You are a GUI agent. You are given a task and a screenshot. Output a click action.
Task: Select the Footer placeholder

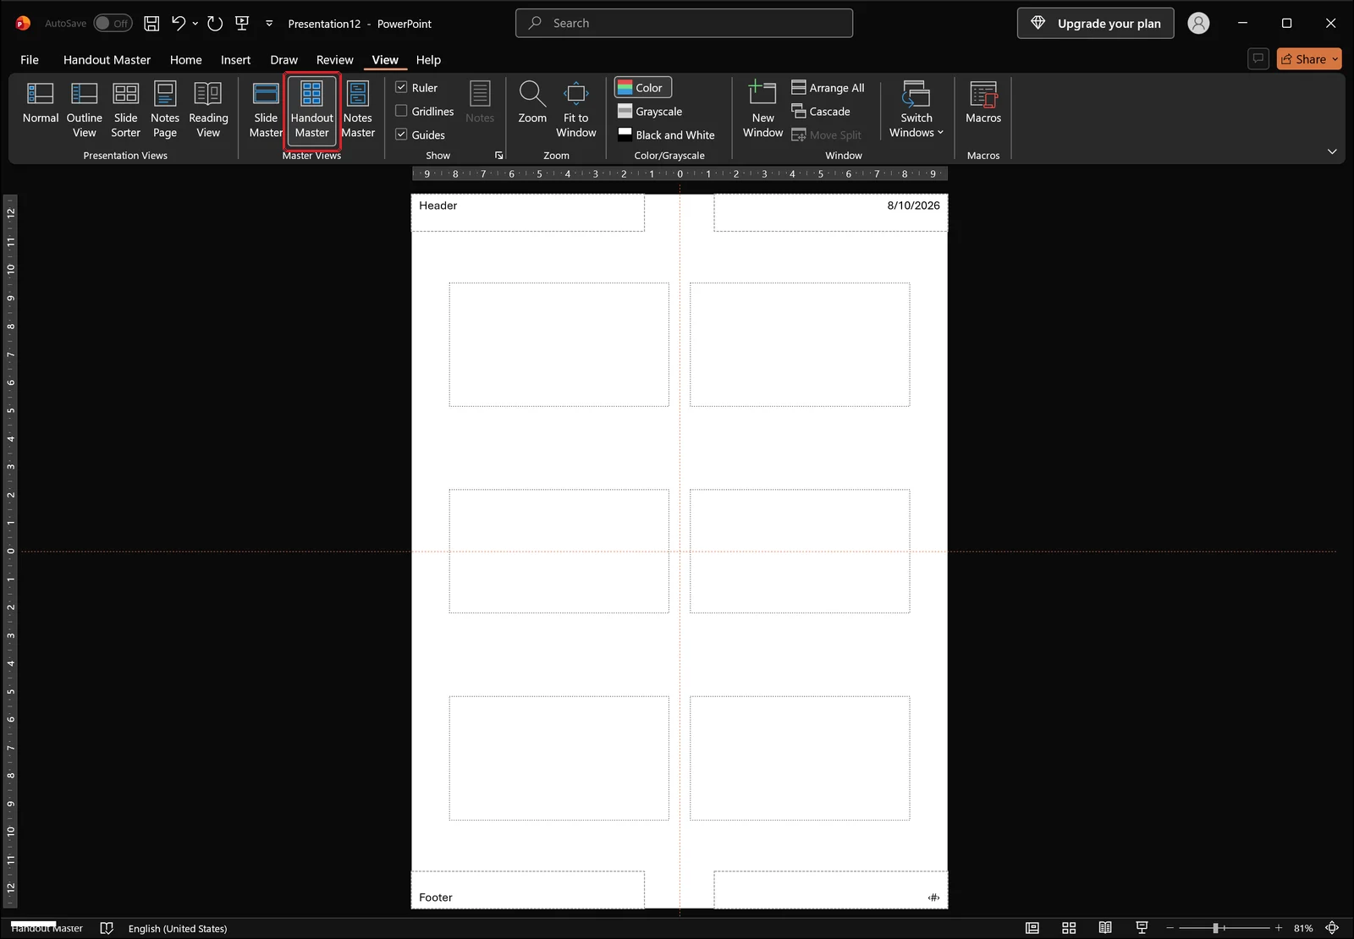click(527, 890)
